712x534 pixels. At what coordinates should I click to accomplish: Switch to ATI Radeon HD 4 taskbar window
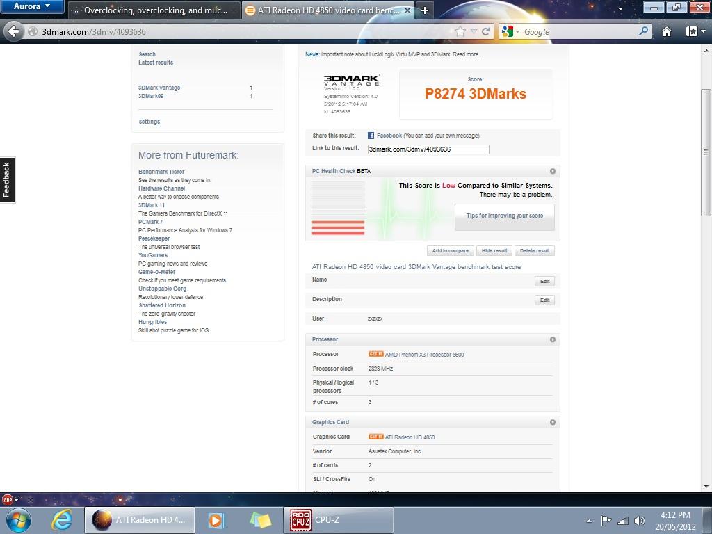pos(139,520)
